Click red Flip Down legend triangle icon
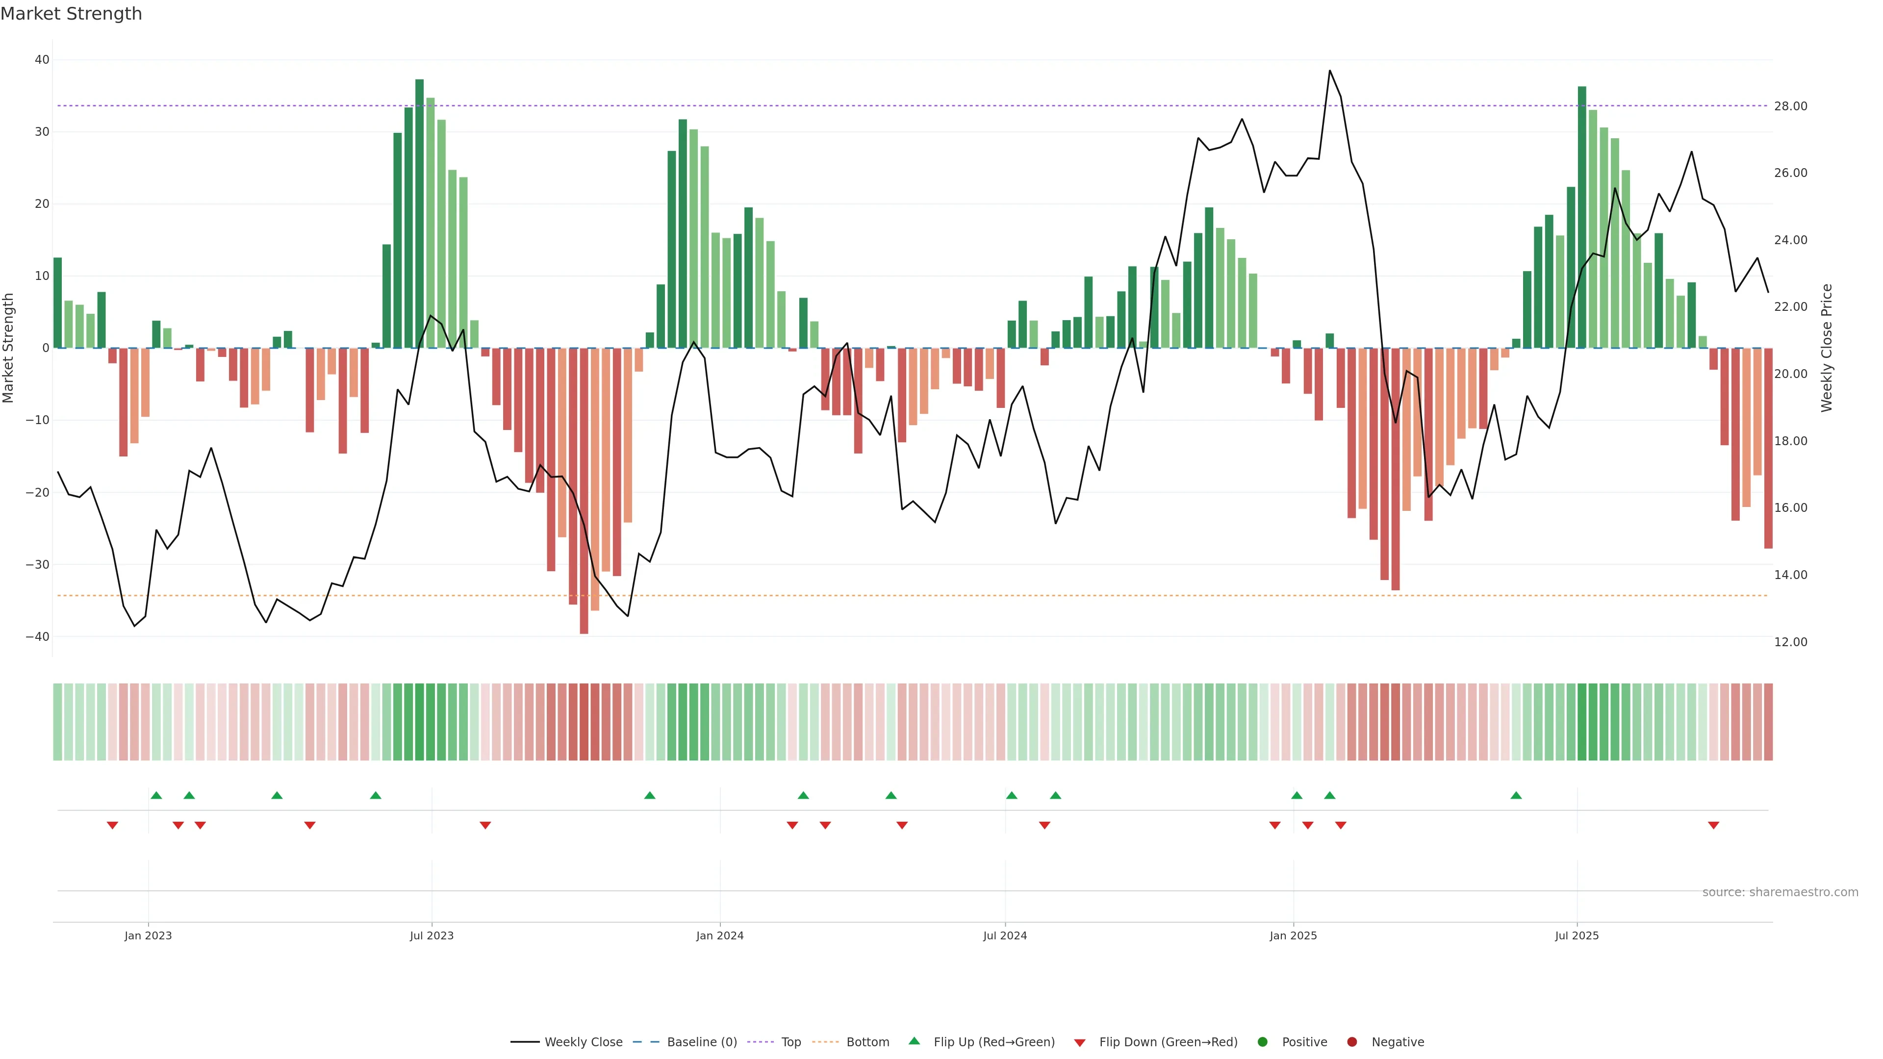Image resolution: width=1883 pixels, height=1059 pixels. 1080,1042
